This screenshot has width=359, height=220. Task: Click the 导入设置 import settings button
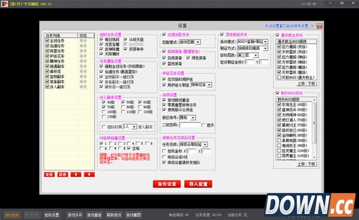pos(198,184)
